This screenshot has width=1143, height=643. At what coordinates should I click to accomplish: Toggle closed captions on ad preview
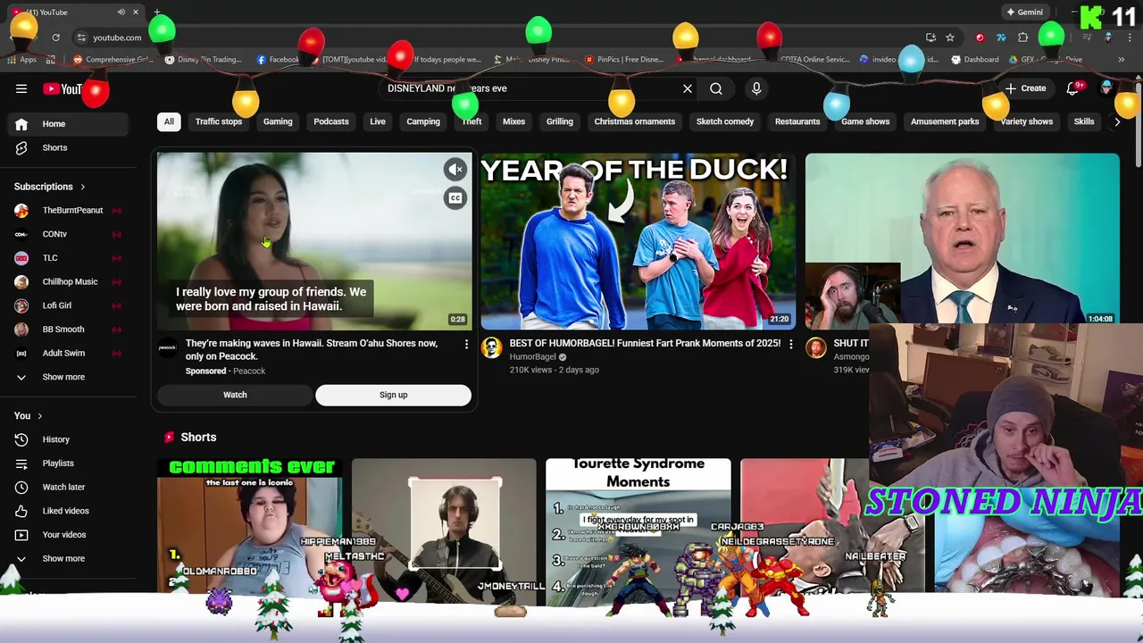[x=455, y=198]
